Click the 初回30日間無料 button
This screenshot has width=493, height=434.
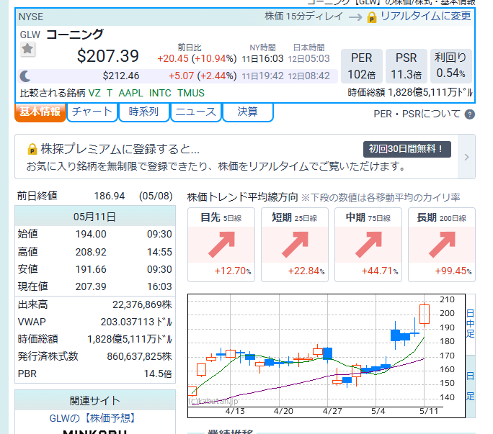coord(407,149)
